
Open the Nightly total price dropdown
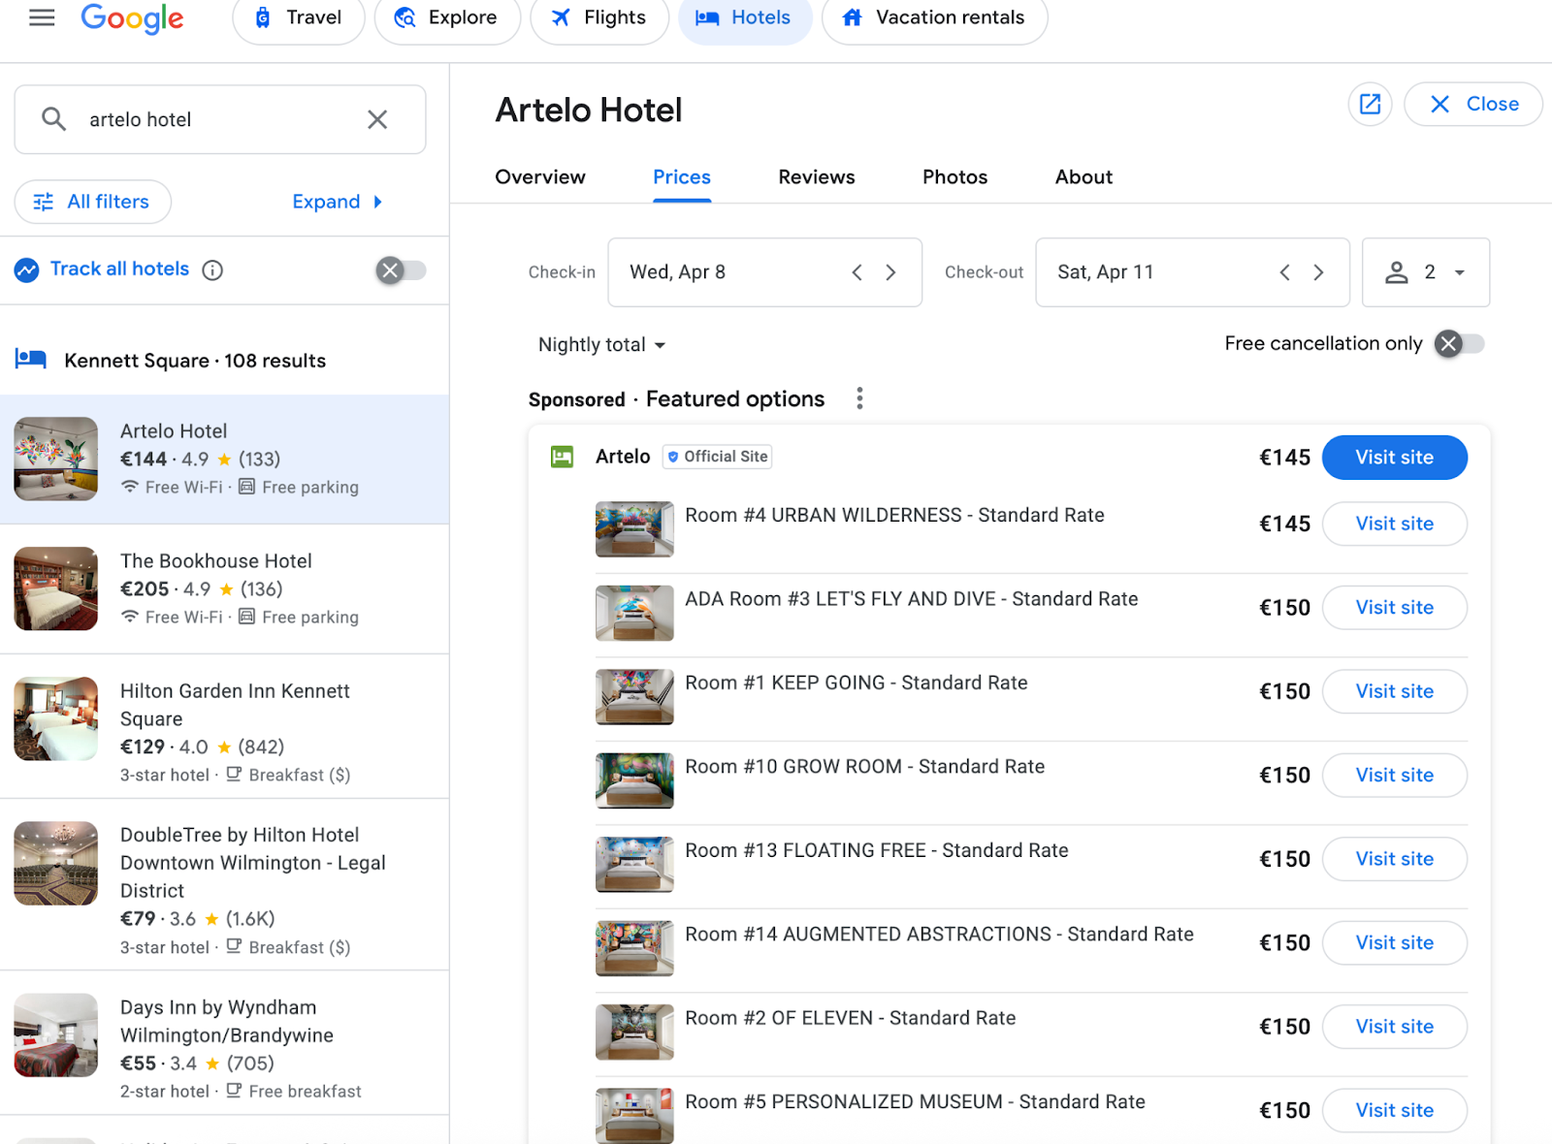(x=601, y=345)
